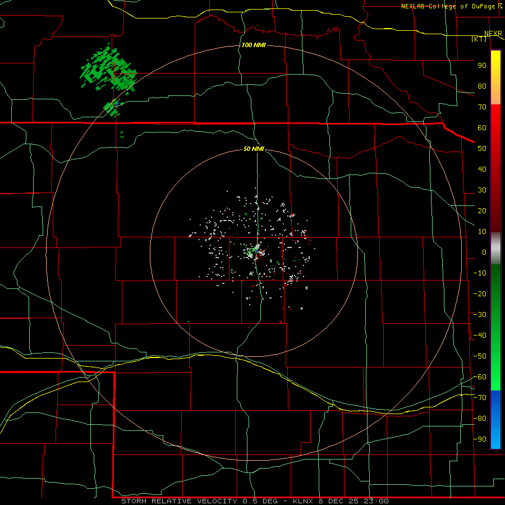Click the gray zero-velocity color bar segment
This screenshot has width=505, height=505.
click(495, 249)
